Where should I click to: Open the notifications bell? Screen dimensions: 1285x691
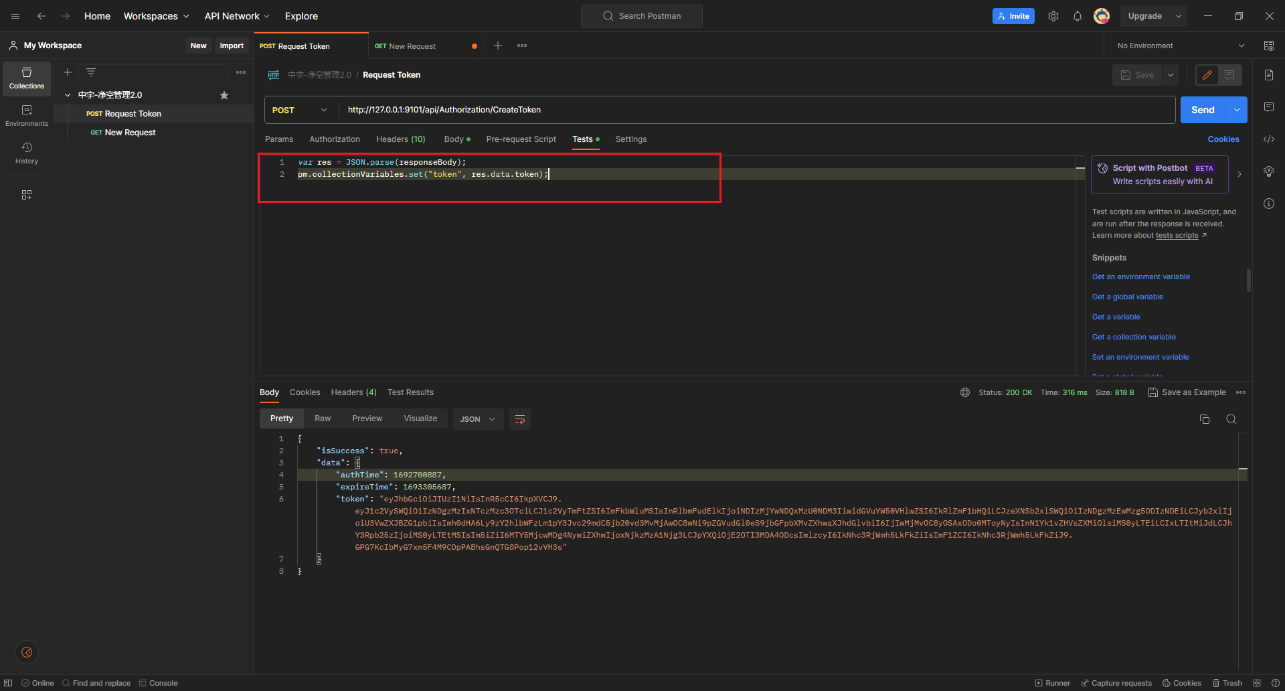(x=1078, y=16)
